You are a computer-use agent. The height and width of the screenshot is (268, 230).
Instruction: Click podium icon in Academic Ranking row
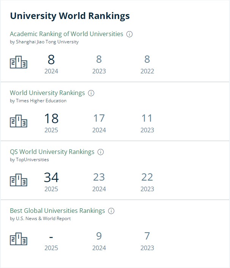(19, 62)
